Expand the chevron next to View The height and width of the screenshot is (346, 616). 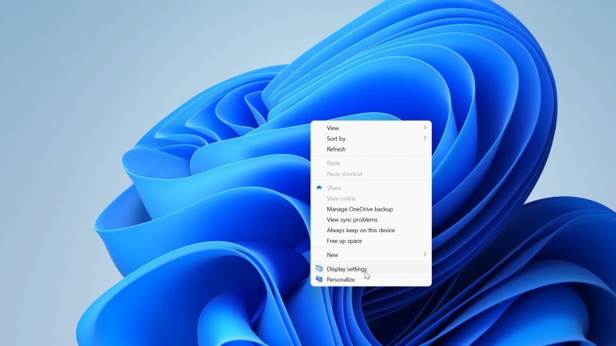pos(425,128)
